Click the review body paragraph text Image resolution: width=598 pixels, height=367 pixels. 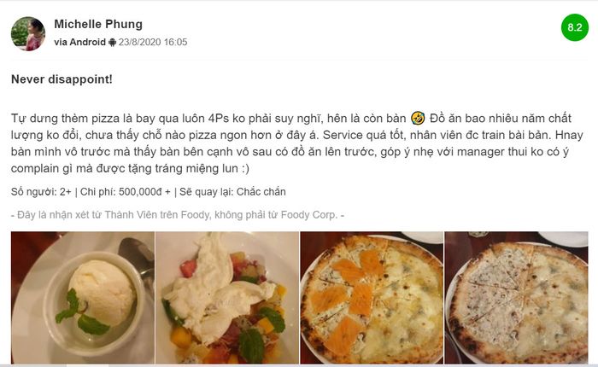pyautogui.click(x=296, y=143)
